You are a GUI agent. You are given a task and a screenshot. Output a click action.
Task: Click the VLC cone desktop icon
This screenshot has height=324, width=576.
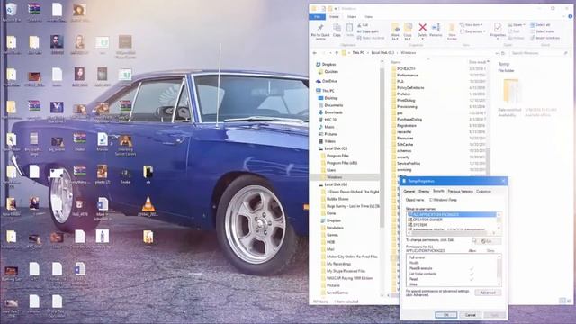(148, 206)
